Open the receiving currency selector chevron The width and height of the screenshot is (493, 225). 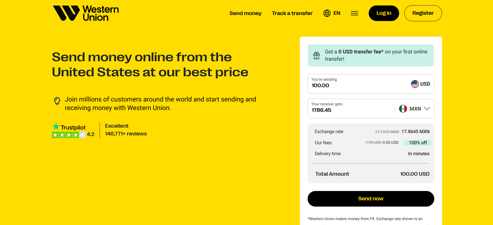(427, 108)
